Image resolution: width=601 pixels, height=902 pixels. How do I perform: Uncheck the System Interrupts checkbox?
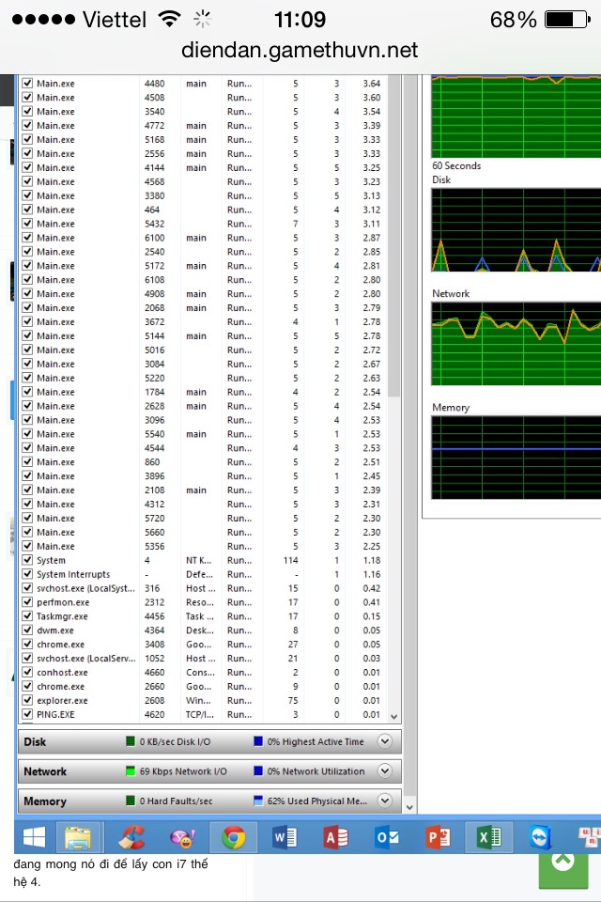[x=27, y=574]
